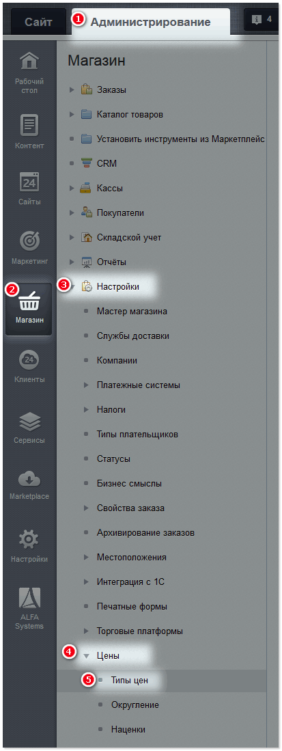Click the Заказы bag icon
The width and height of the screenshot is (282, 751).
86,90
